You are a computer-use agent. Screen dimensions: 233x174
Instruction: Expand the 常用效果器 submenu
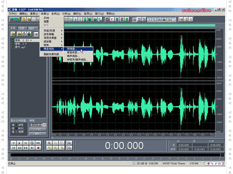[x=52, y=38]
